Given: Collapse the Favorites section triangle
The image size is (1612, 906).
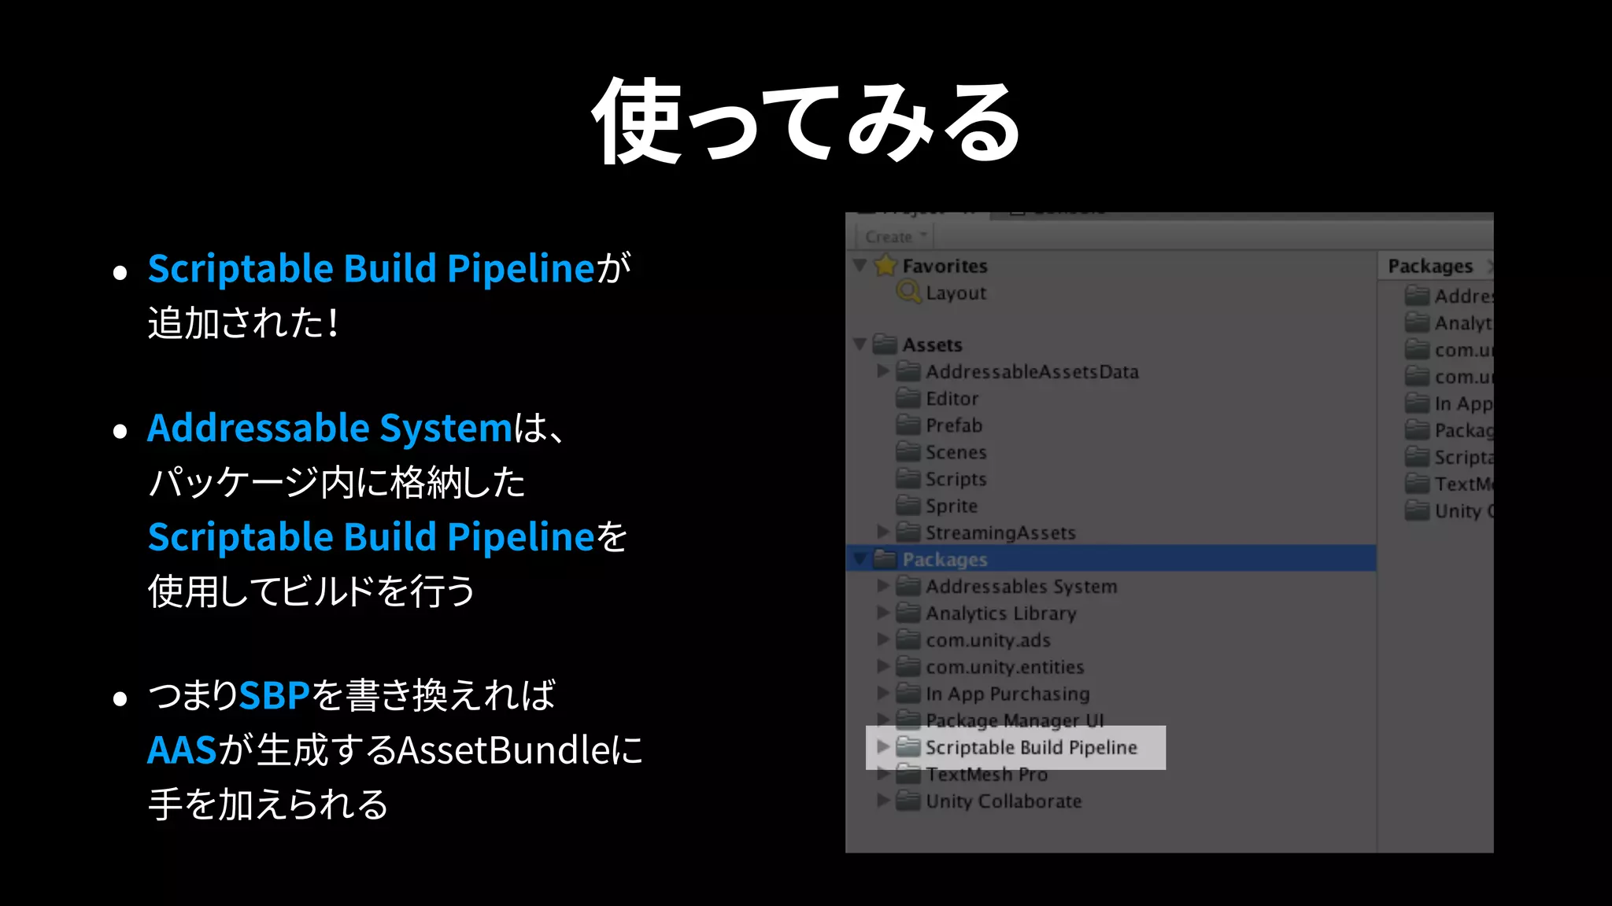Looking at the screenshot, I should click(860, 265).
